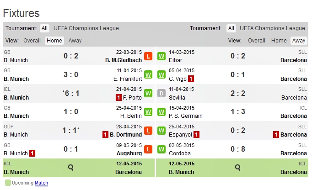The width and height of the screenshot is (312, 190).
Task: Click orange L badge for B. M.Gladbach match
Action: [148, 56]
